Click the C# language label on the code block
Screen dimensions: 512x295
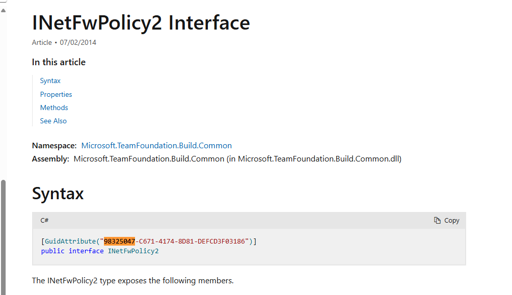(44, 221)
